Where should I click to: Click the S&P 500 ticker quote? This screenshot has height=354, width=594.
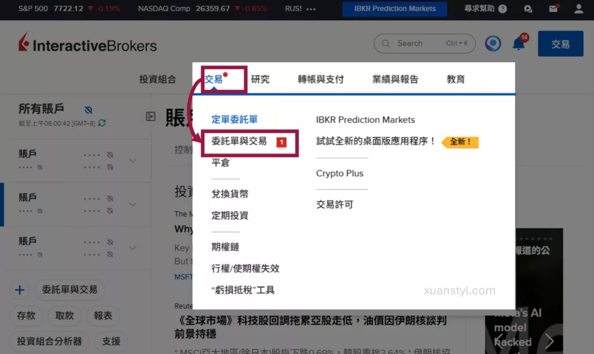(69, 8)
